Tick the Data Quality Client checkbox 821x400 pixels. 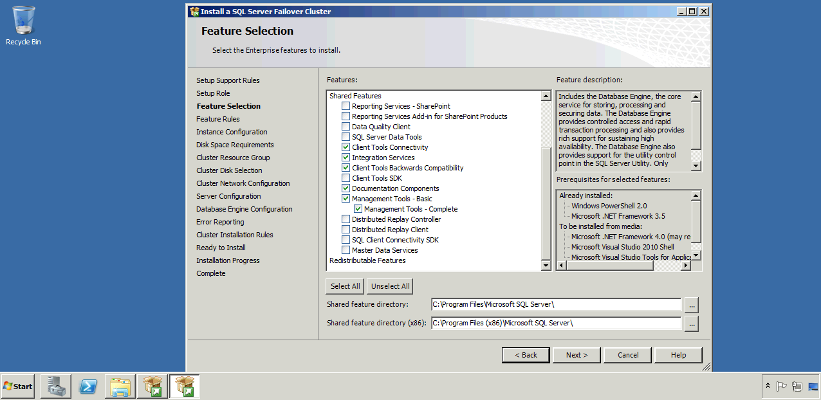(x=346, y=127)
